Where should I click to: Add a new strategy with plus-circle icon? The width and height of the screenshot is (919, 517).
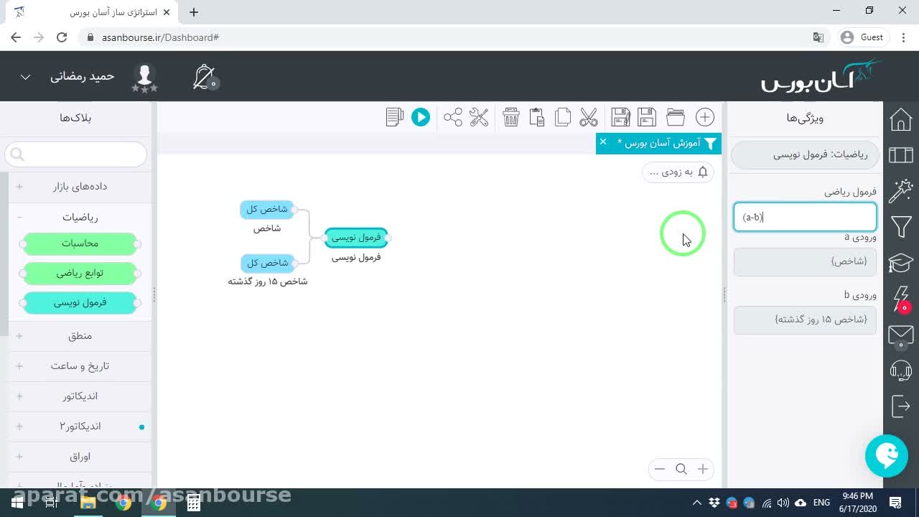(705, 117)
